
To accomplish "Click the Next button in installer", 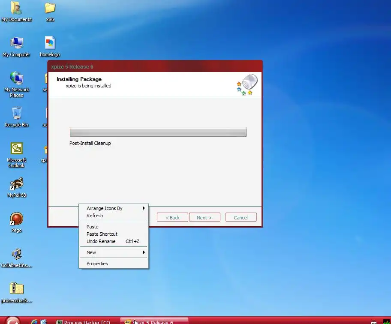I will pyautogui.click(x=205, y=217).
